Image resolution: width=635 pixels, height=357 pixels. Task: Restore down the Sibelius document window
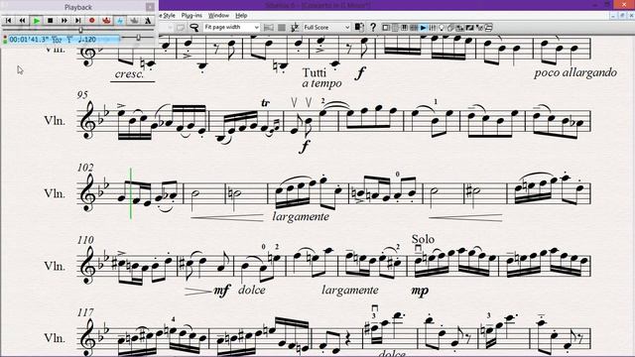[x=622, y=16]
